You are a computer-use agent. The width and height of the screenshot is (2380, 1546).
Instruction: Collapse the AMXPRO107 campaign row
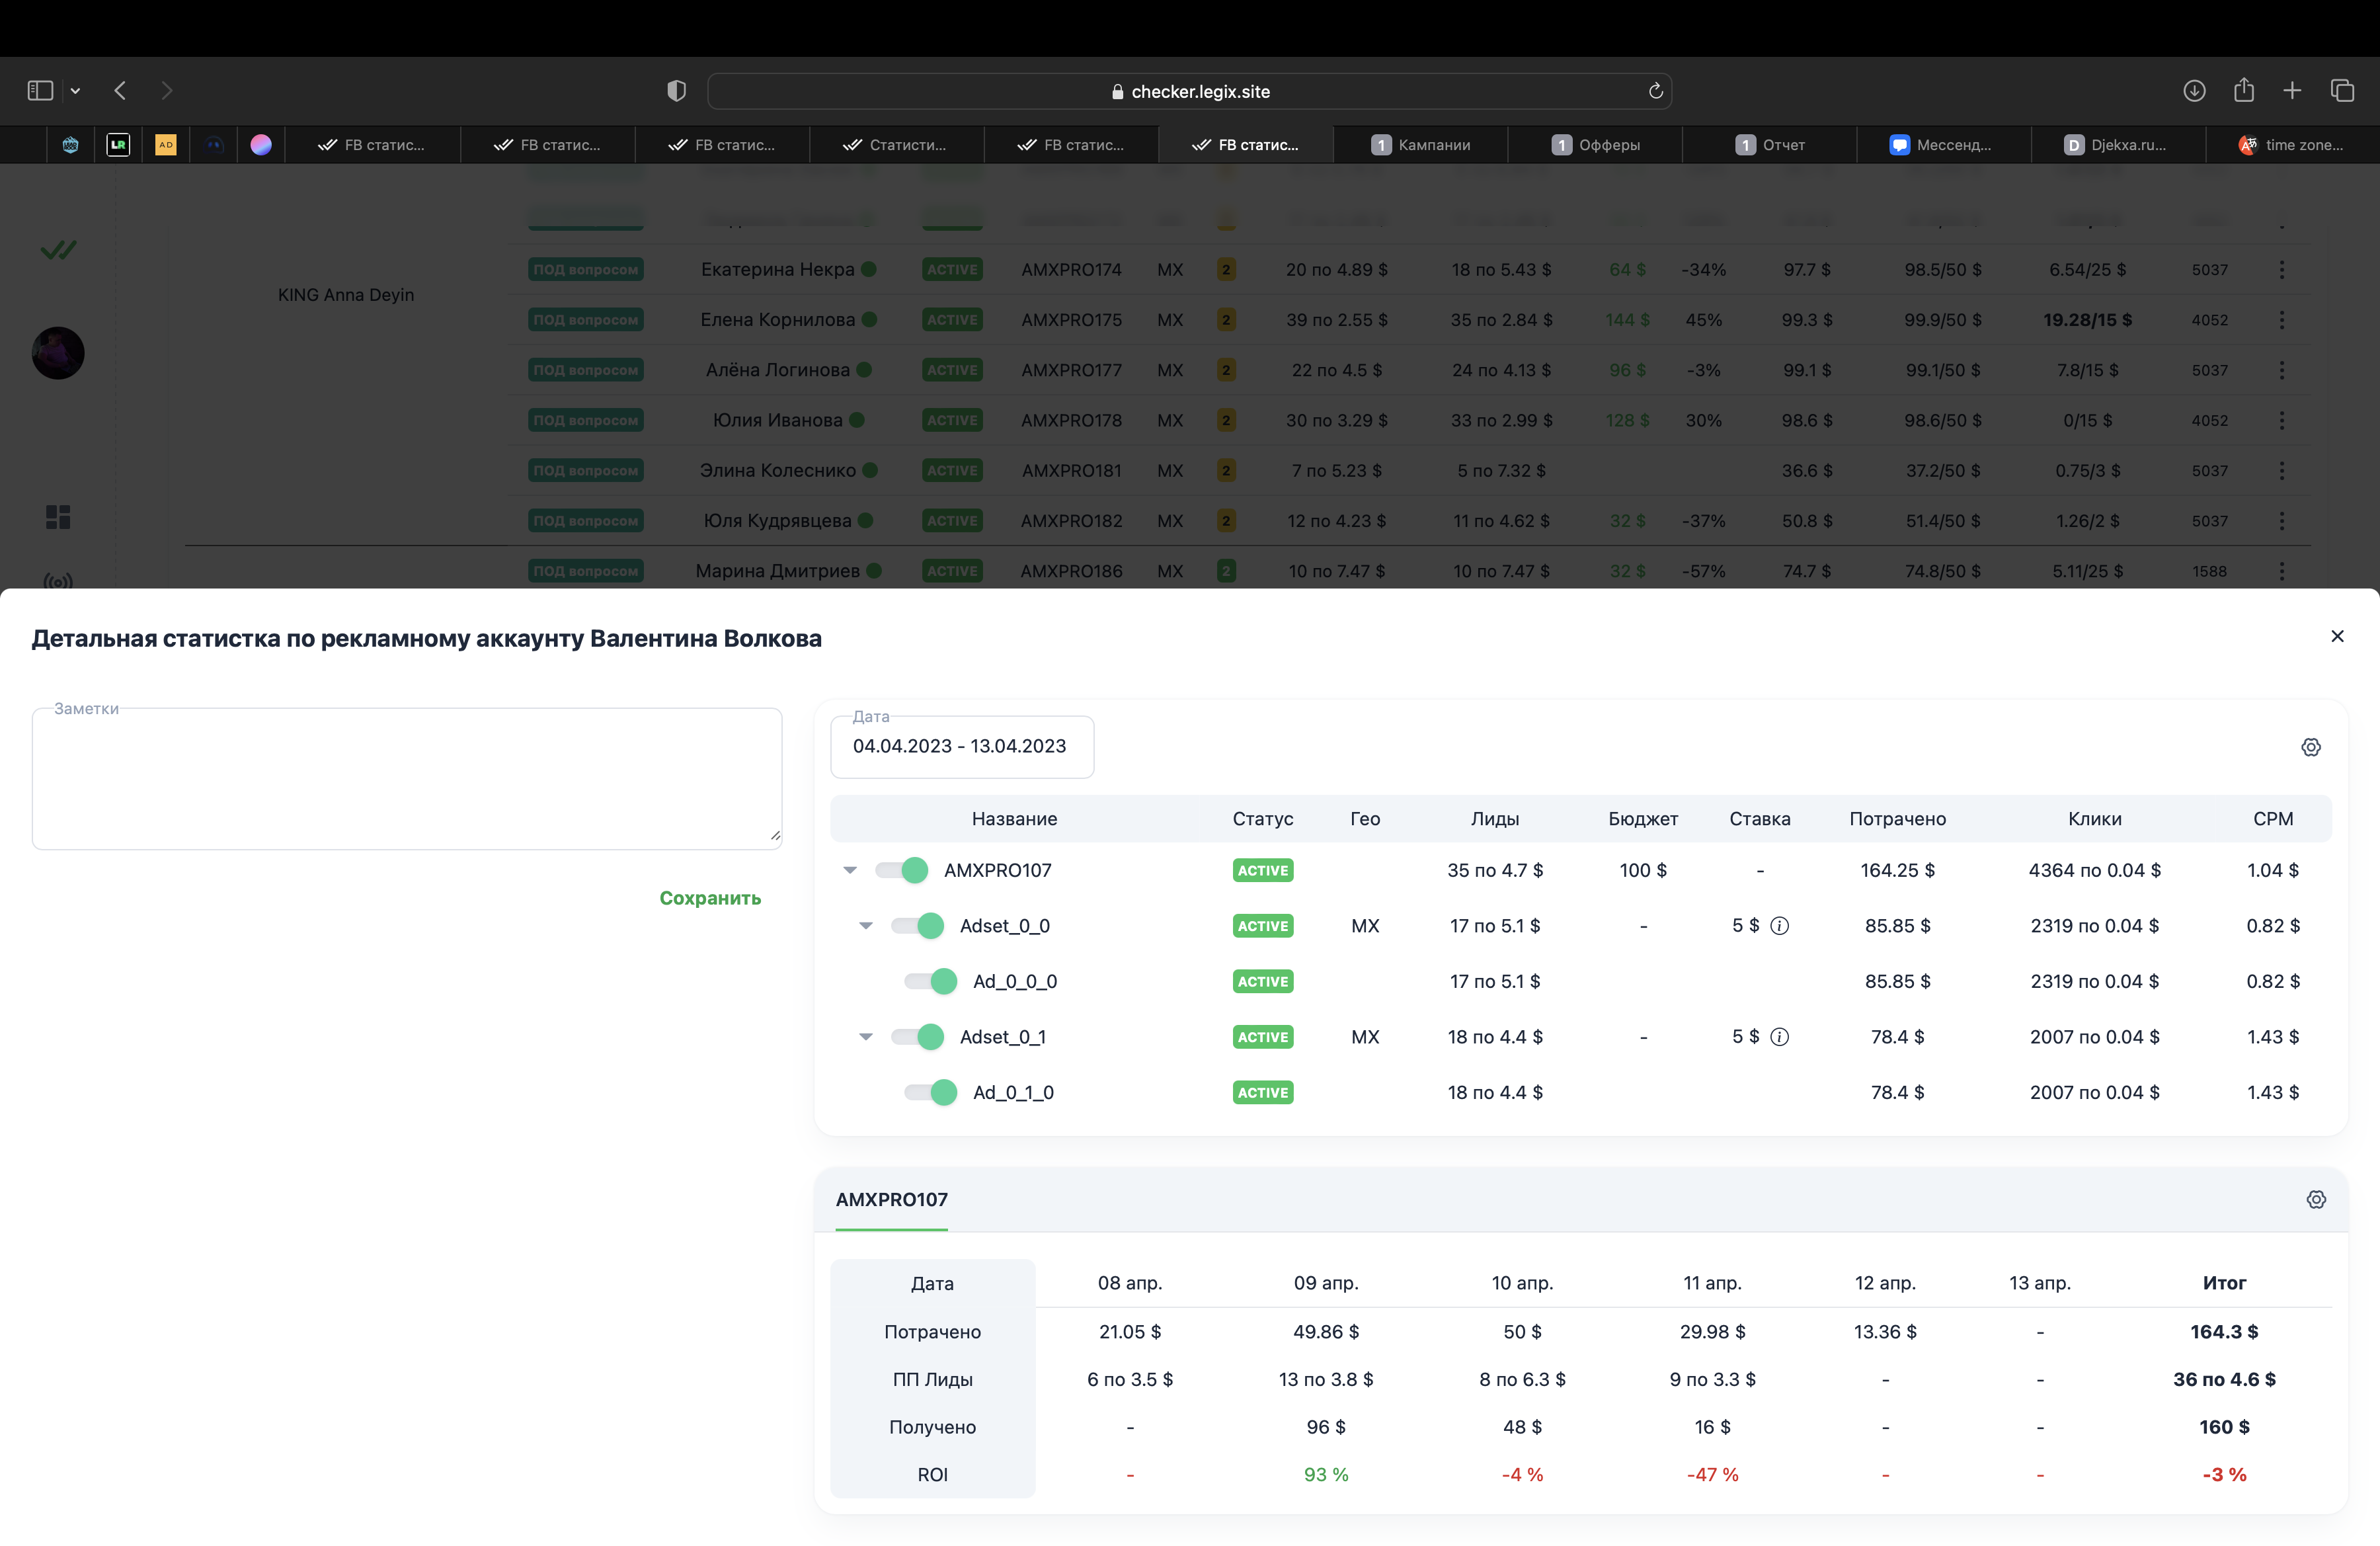(850, 870)
